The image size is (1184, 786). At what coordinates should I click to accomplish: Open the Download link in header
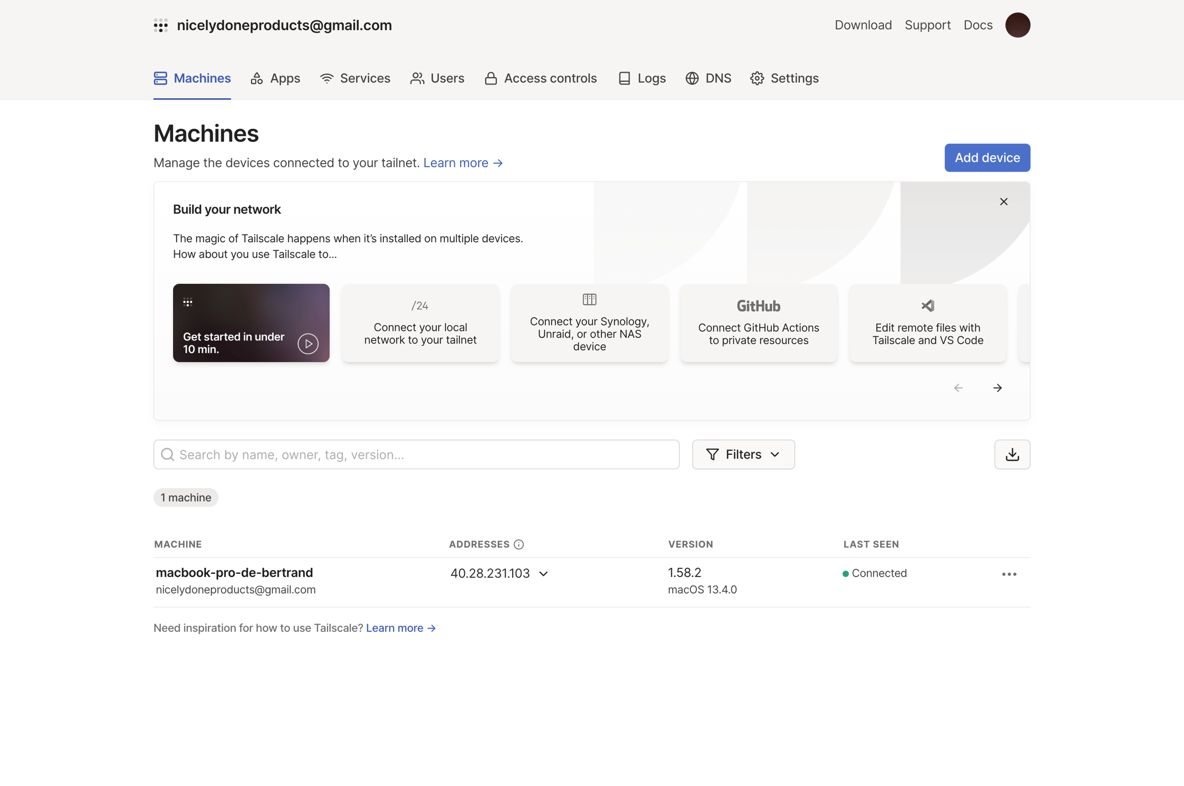863,25
